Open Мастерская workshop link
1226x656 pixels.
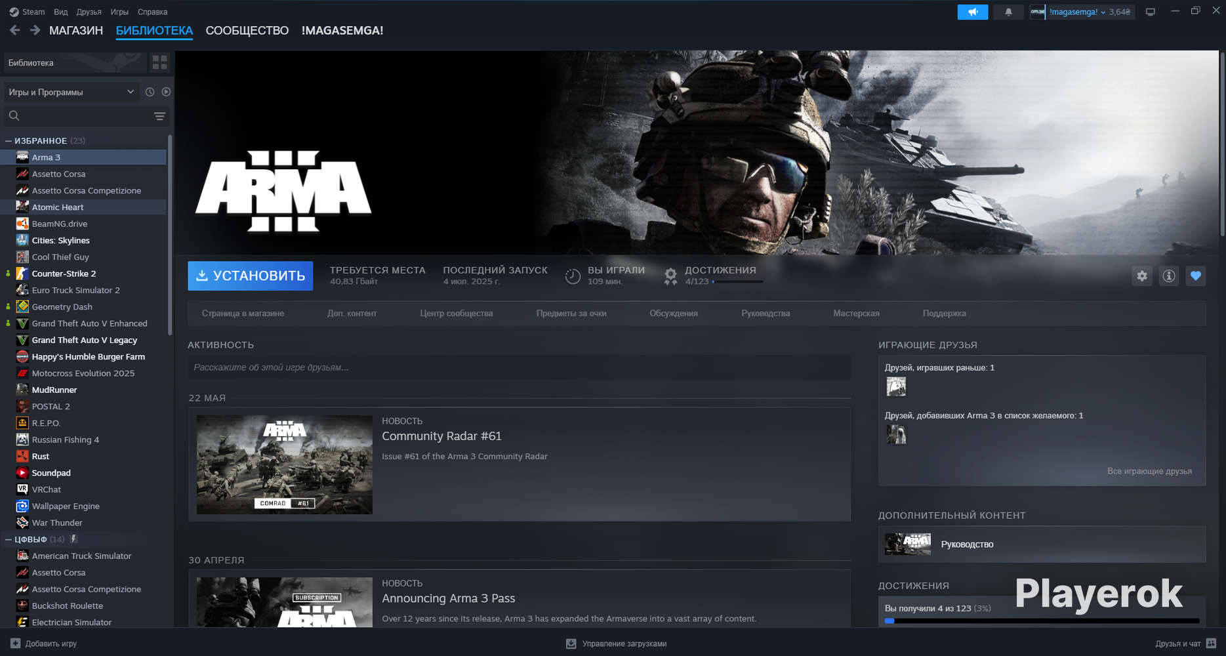point(856,314)
